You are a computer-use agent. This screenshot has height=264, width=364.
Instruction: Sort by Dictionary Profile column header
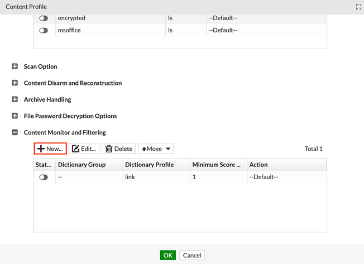149,165
